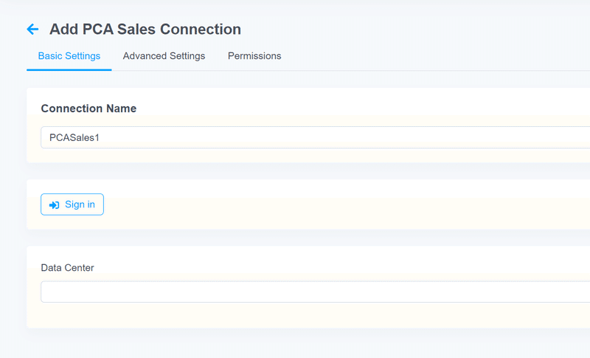
Task: Click empty area right of PCASales1 value
Action: click(x=339, y=137)
